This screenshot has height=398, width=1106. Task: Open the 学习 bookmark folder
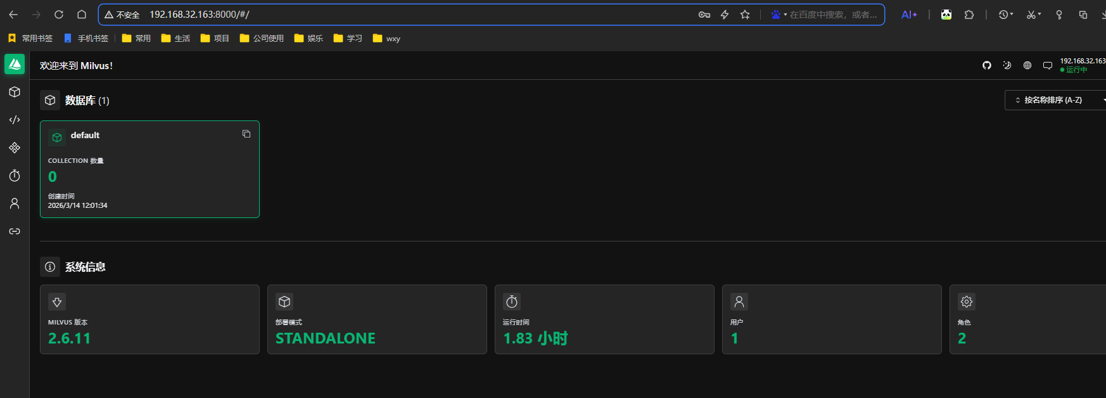(348, 38)
